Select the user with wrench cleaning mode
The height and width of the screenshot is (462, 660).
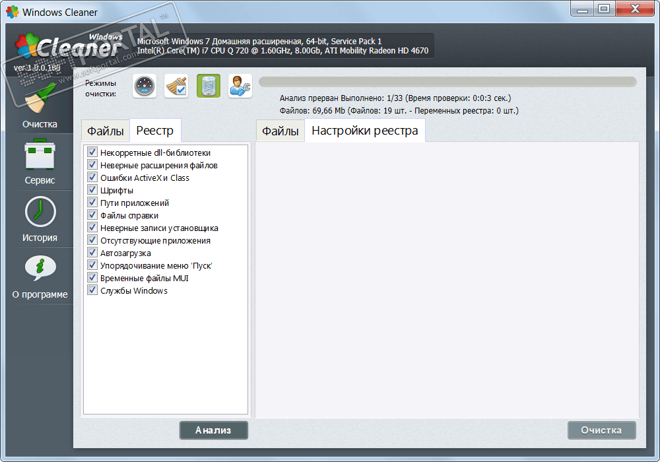point(240,86)
